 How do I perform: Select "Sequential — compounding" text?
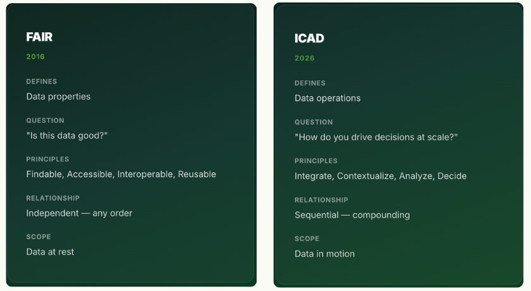tap(352, 215)
